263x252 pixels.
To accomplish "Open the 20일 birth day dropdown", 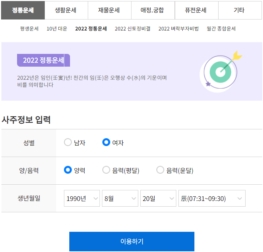I will [158, 198].
